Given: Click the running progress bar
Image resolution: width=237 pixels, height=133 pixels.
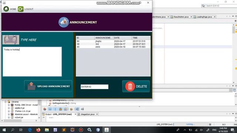Looking at the screenshot, I should point(191,125).
